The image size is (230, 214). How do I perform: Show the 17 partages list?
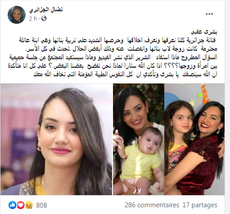coord(200,205)
